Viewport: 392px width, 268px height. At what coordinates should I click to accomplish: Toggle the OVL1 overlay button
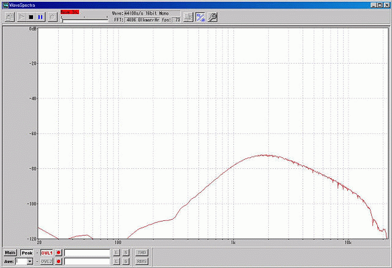47,252
